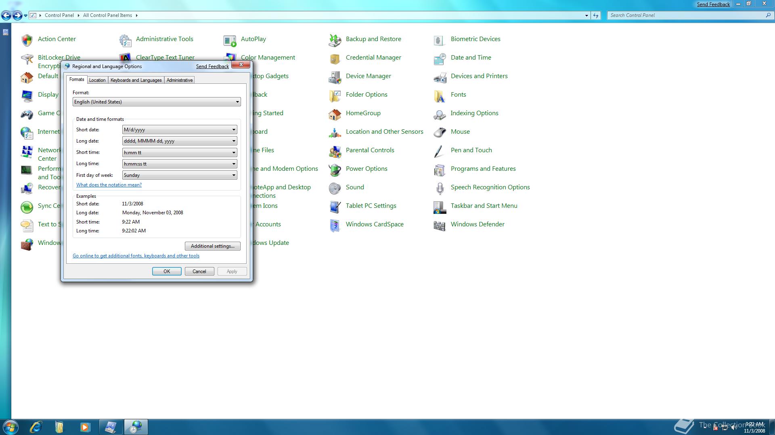Follow the 'Go online to get additional fonts' link

click(136, 256)
